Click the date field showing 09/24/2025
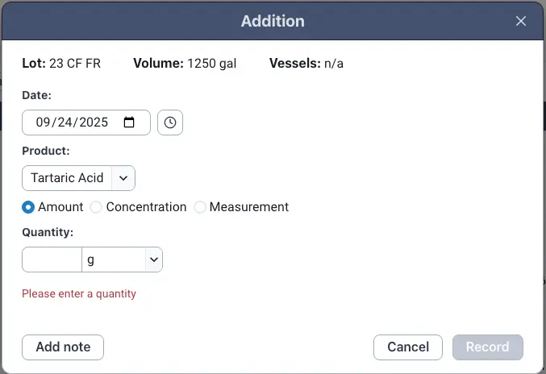 (86, 123)
